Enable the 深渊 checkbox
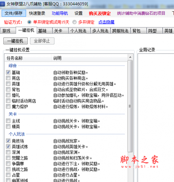Viewport: 174px width, 182px height. tap(8, 152)
